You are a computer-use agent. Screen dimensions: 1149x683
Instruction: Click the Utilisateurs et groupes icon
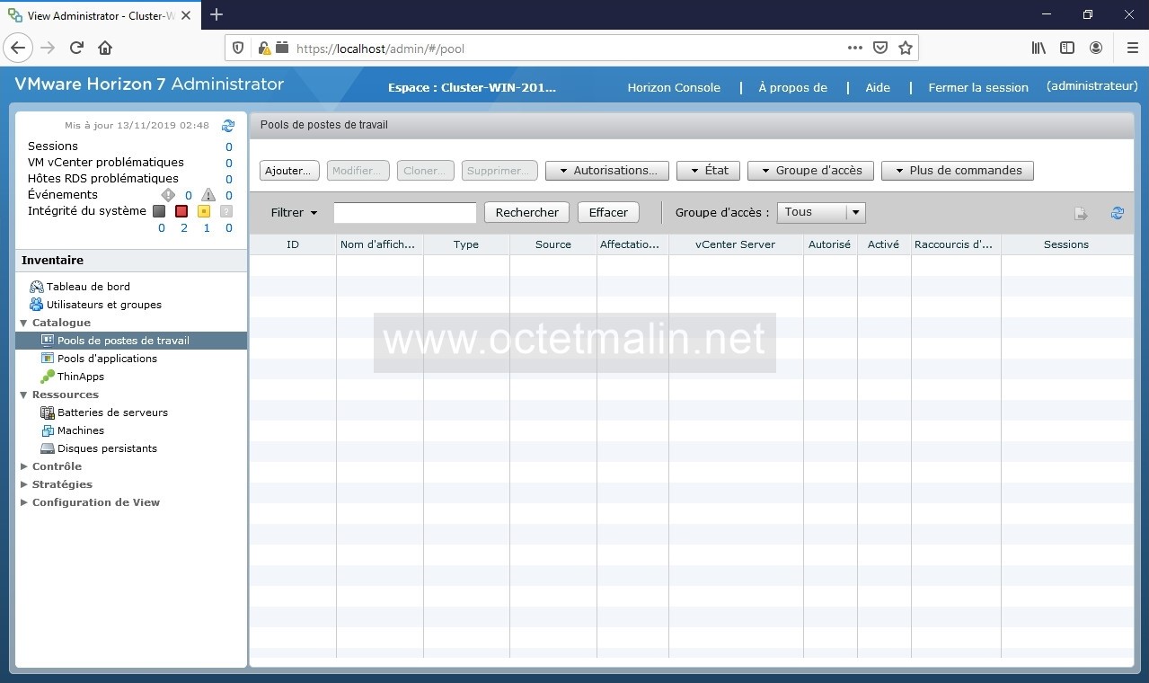36,305
